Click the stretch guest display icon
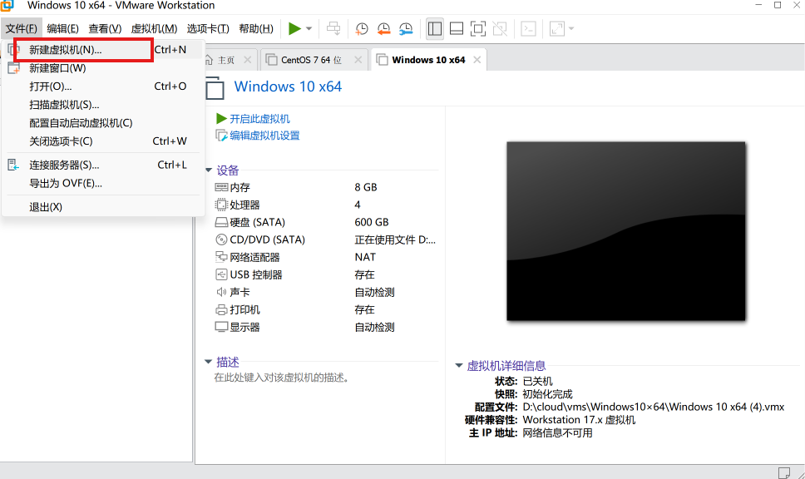The width and height of the screenshot is (805, 479). pos(557,29)
